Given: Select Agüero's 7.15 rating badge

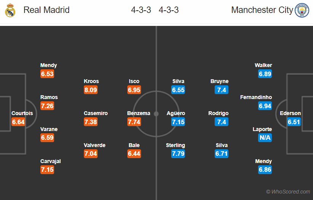Looking at the screenshot, I should 178,122.
